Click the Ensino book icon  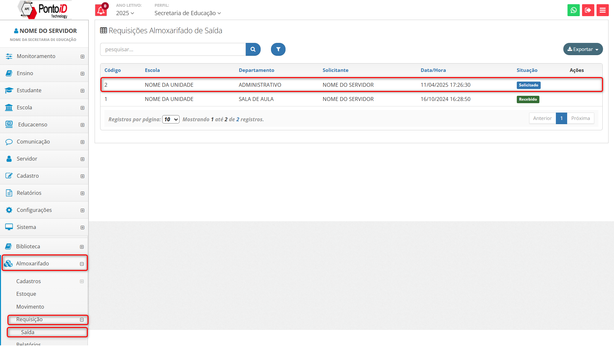tap(9, 74)
